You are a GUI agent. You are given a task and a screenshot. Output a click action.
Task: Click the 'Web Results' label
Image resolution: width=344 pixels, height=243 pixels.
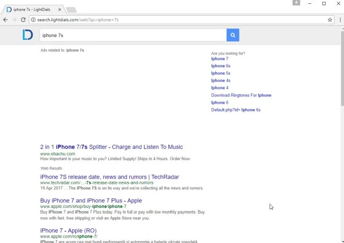(51, 169)
